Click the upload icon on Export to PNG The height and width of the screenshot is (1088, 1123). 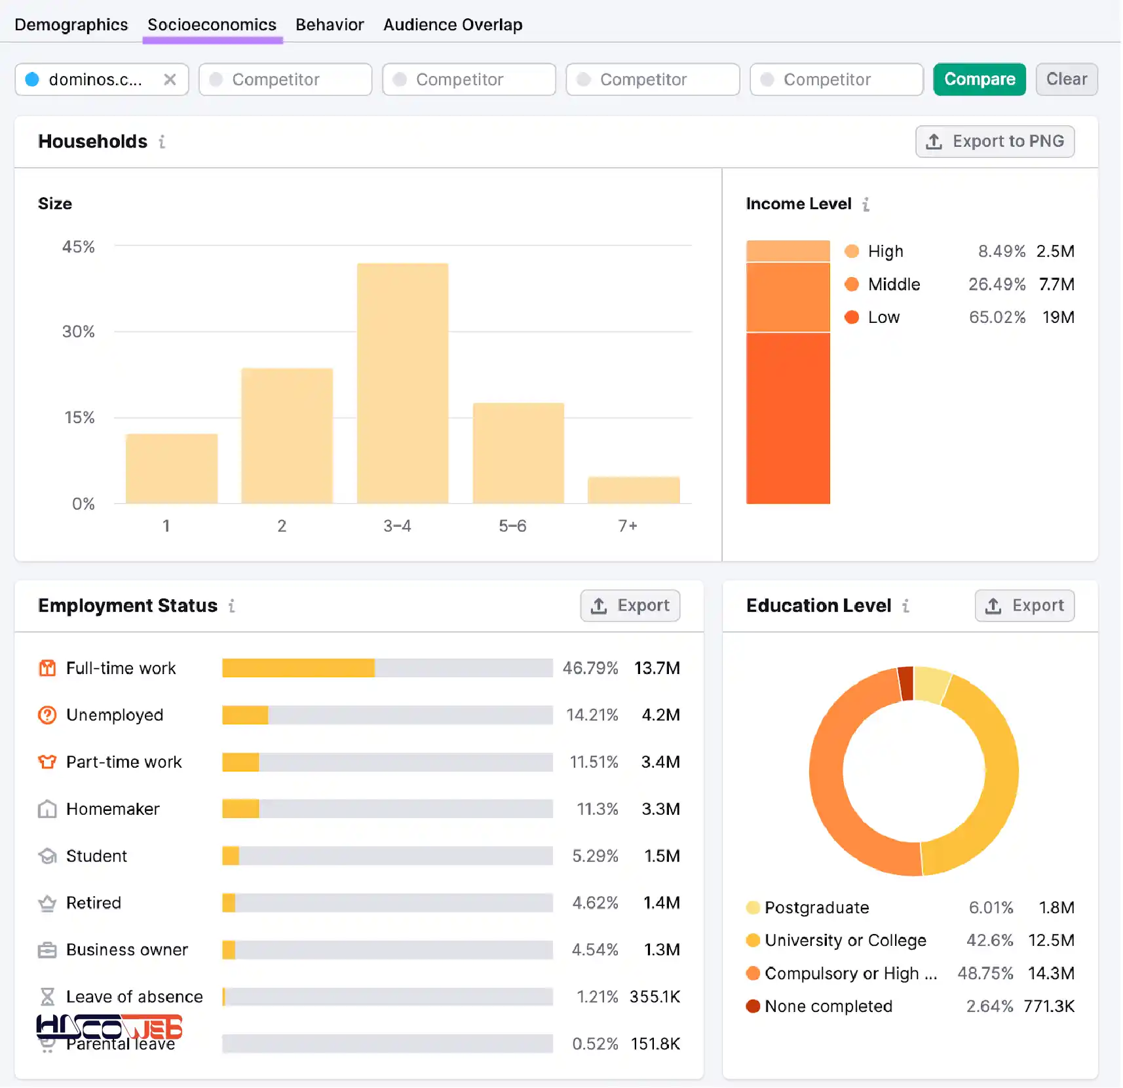pos(934,141)
